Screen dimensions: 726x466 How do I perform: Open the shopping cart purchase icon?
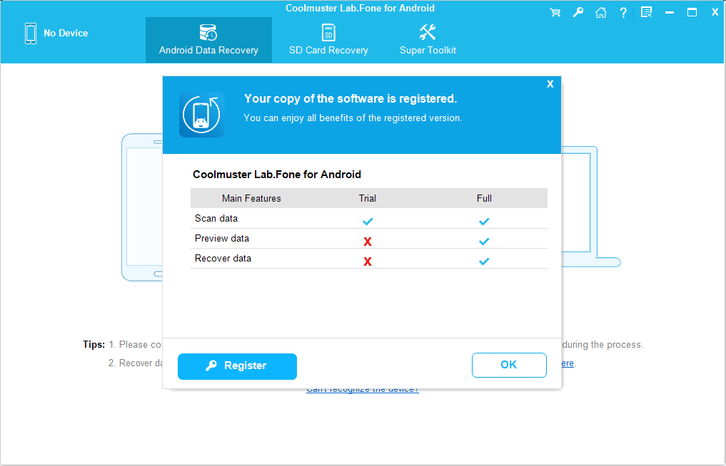tap(555, 13)
